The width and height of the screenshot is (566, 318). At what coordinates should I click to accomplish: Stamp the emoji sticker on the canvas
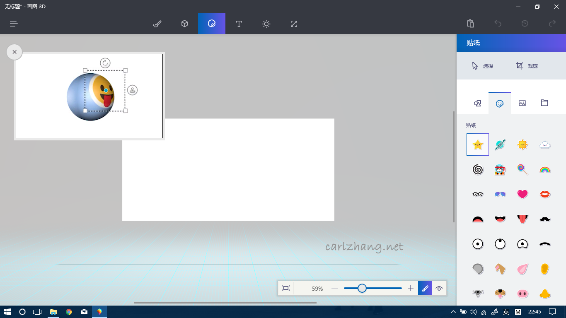(x=133, y=90)
